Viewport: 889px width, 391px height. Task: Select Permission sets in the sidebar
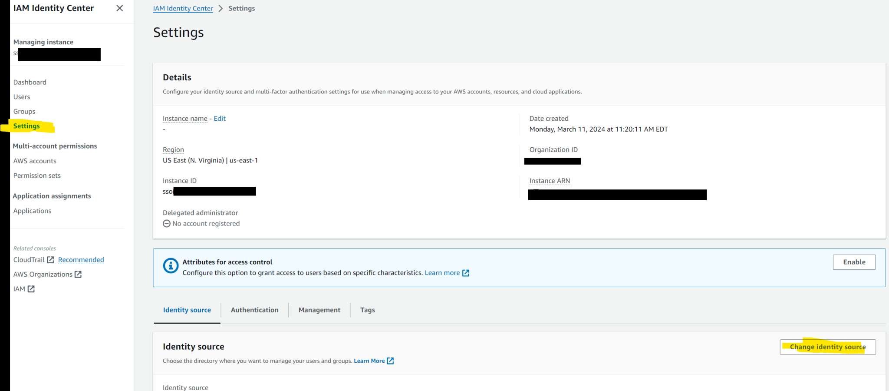point(37,176)
